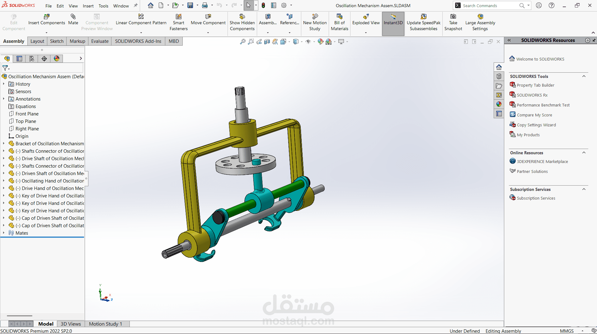Open the Design Library task pane tab
This screenshot has height=334, width=597.
click(499, 76)
